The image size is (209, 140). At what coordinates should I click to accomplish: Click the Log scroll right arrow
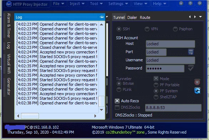[95, 116]
